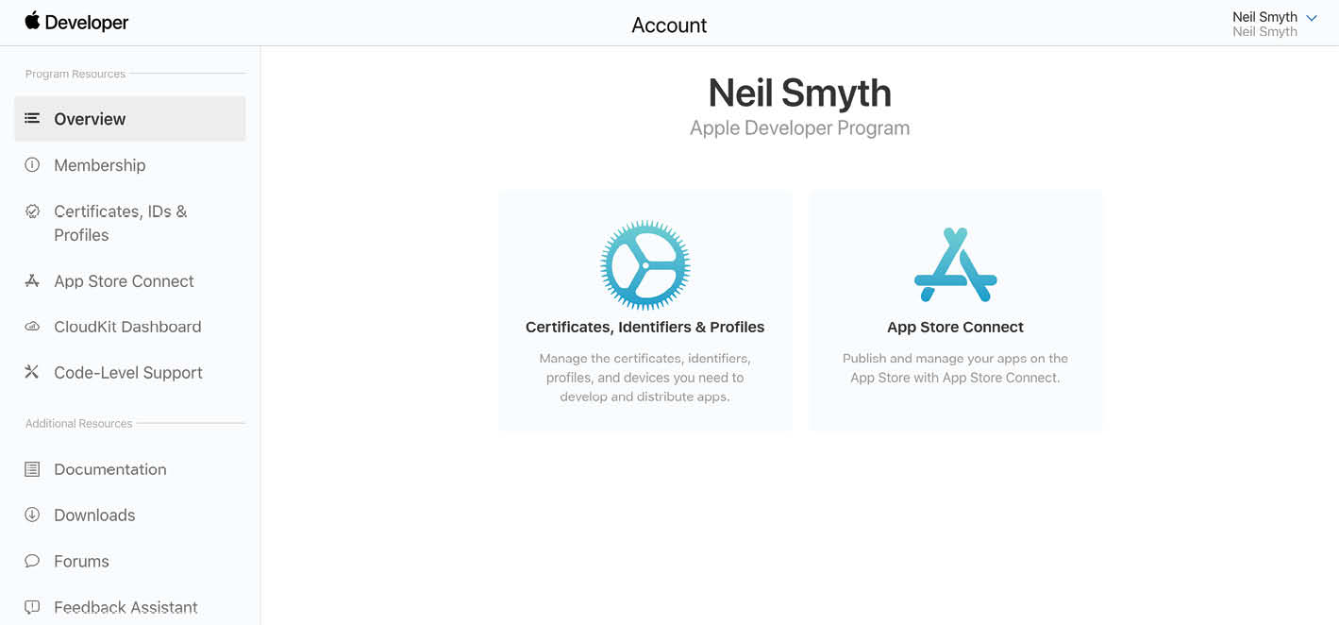Click the App Store Connect card title
This screenshot has width=1339, height=625.
(x=956, y=327)
